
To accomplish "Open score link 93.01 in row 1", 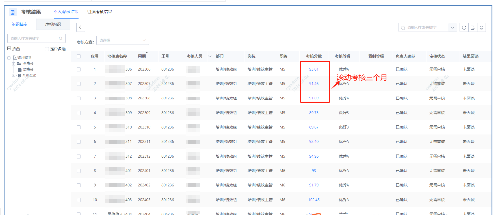I will pos(314,69).
